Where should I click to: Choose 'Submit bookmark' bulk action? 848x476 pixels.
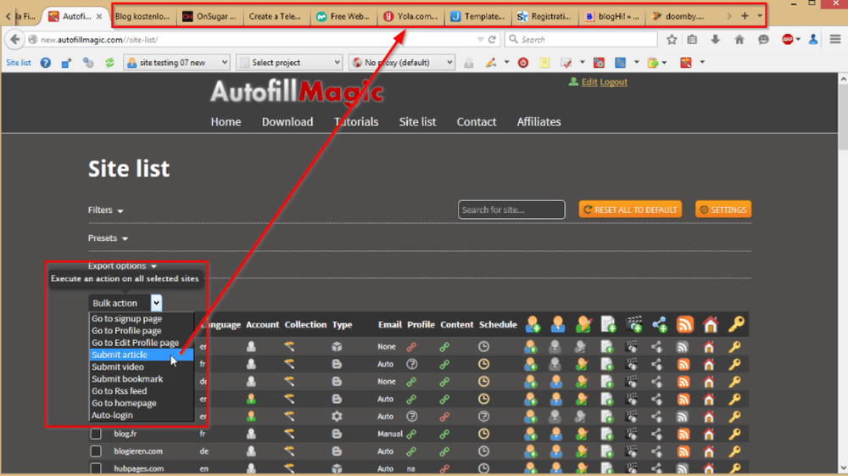click(x=141, y=379)
